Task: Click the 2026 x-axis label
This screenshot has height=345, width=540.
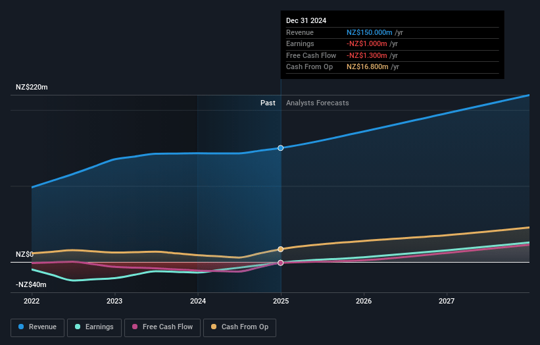Action: [x=364, y=302]
